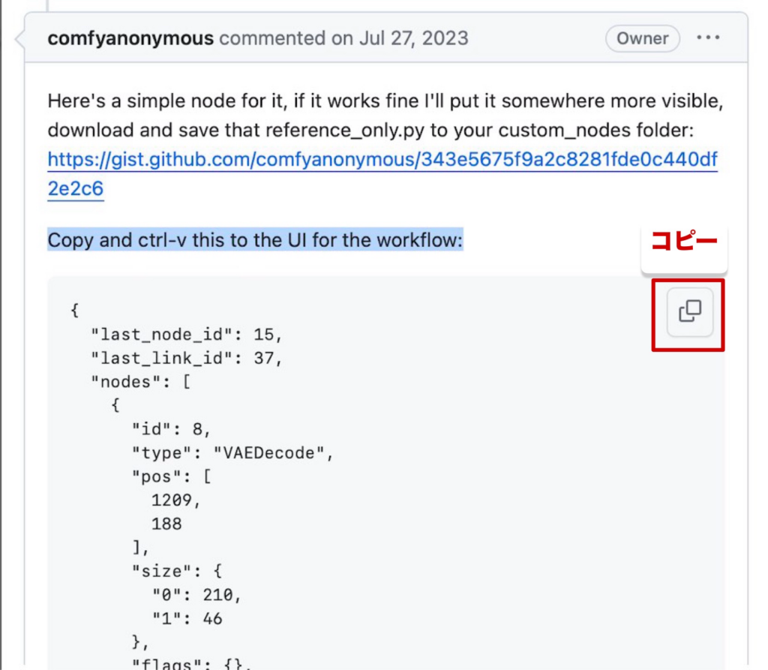768x670 pixels.
Task: Click the "id": 8 code line
Action: [x=172, y=429]
